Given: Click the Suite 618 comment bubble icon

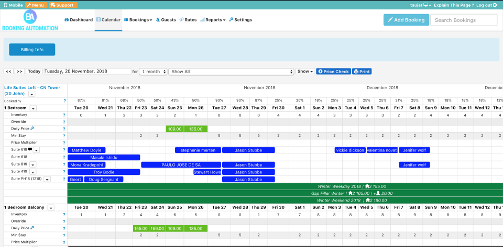Looking at the screenshot, I should click(x=30, y=149).
